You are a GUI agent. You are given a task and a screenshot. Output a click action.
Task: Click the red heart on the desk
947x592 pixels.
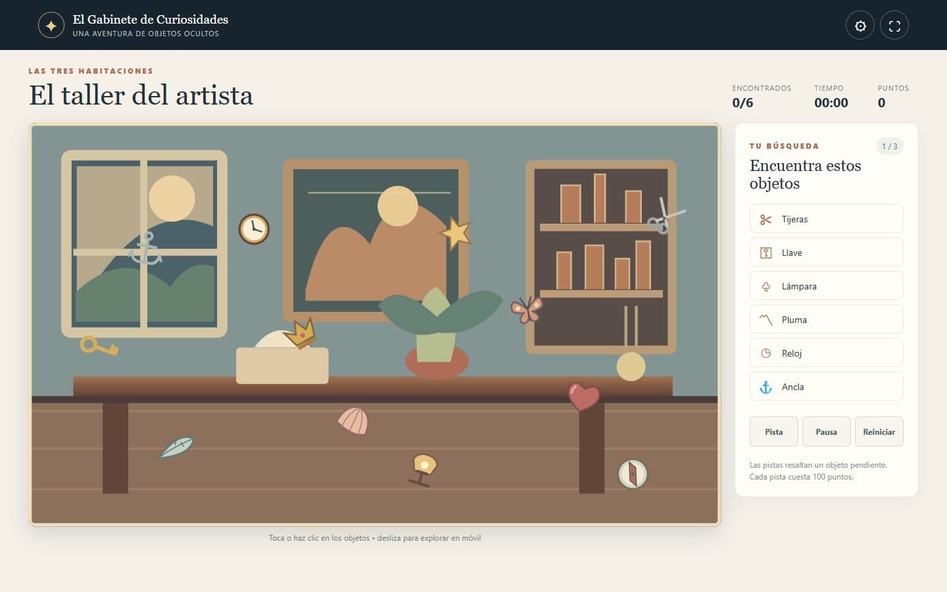(x=584, y=396)
